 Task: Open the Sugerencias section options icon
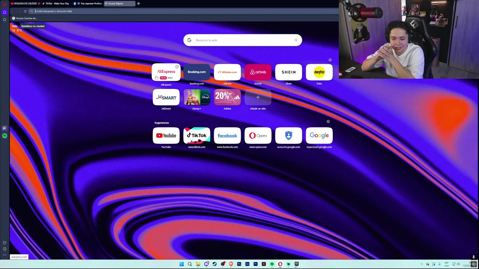328,121
